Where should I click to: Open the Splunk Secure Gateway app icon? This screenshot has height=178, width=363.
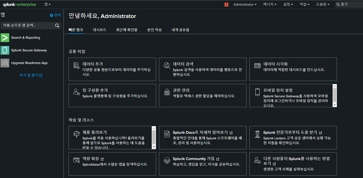[x=5, y=50]
